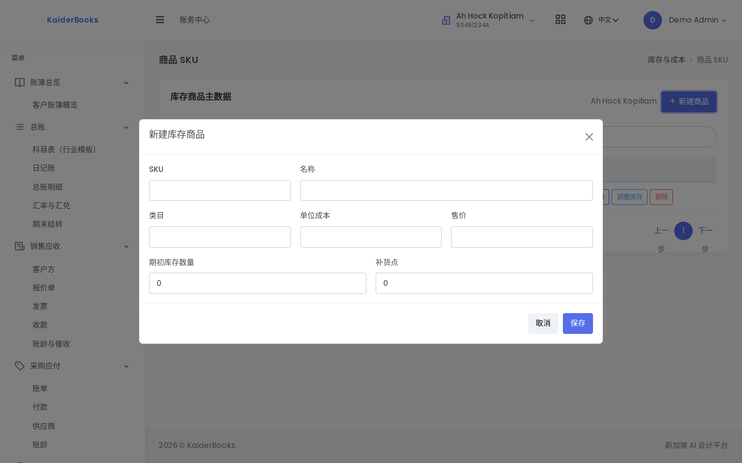Screen dimensions: 742x463
Task: Close the 新建库存商品 dialog with X
Action: pyautogui.click(x=589, y=137)
